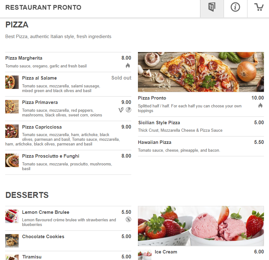269x260 pixels.
Task: Open the menu tab with cutlery icon
Action: 212,7
